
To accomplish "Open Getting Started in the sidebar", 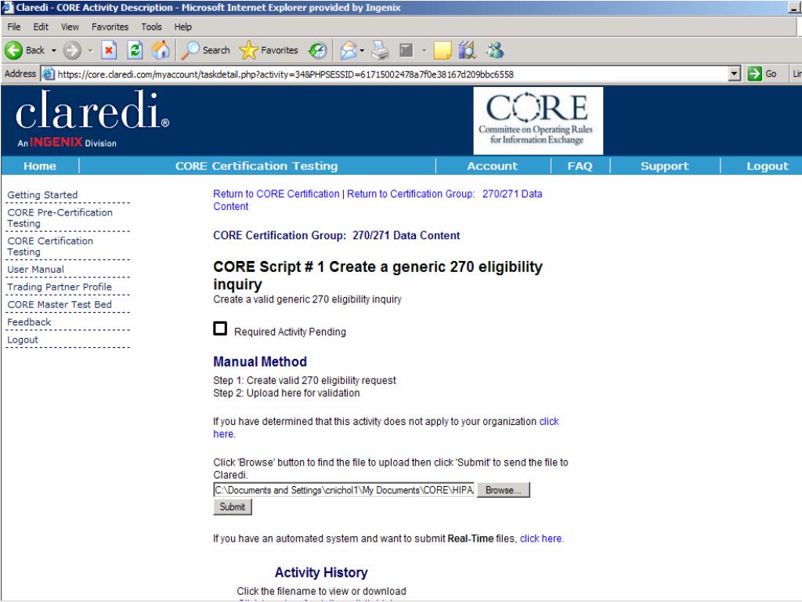I will point(42,195).
